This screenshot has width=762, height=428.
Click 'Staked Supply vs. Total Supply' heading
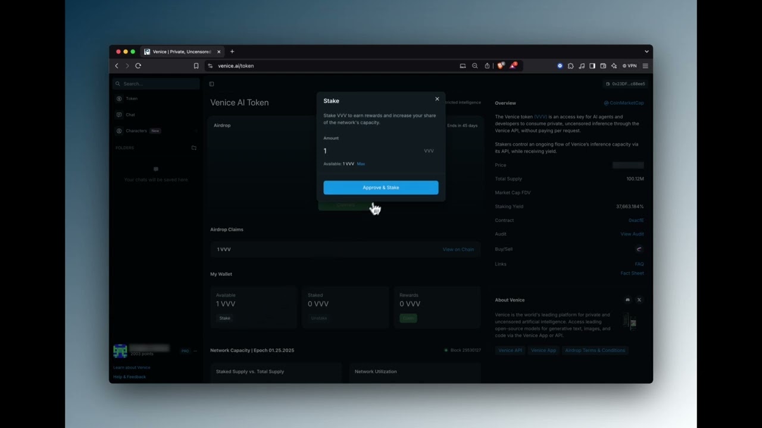(x=250, y=372)
